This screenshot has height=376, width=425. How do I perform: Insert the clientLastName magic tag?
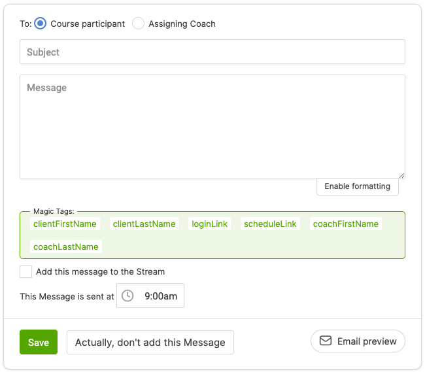point(144,224)
